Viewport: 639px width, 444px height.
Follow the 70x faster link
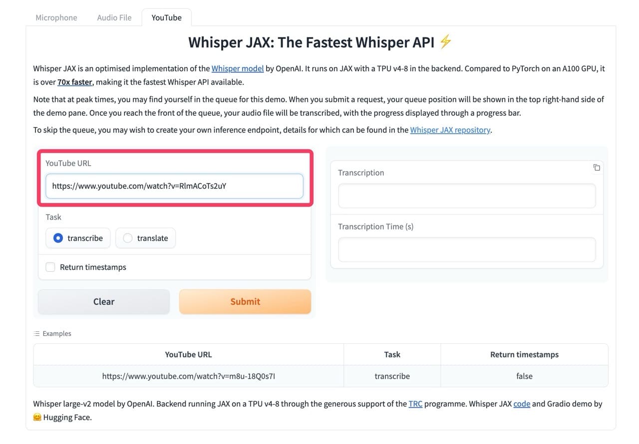[x=75, y=82]
